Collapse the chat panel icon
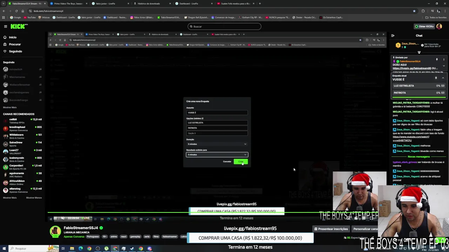This screenshot has height=252, width=449. point(393,35)
